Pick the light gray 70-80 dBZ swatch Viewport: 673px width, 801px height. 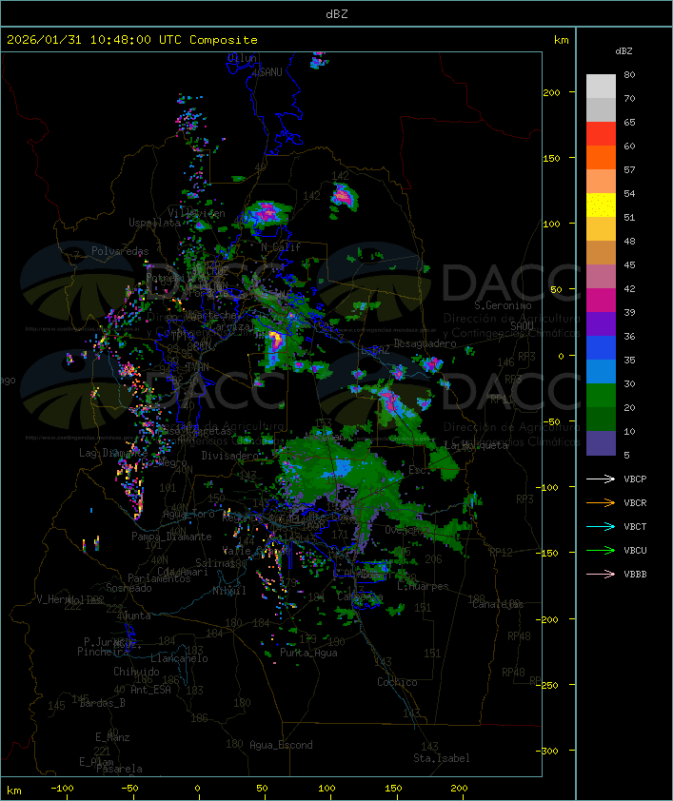pos(601,87)
